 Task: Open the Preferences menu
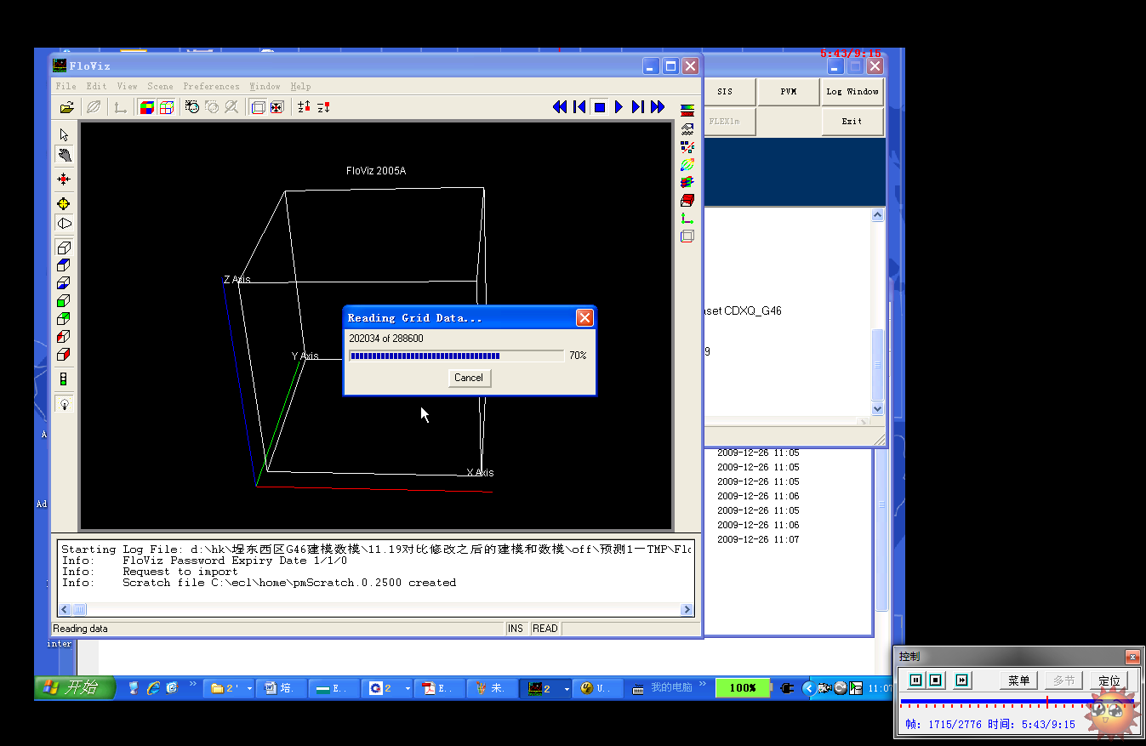[211, 86]
